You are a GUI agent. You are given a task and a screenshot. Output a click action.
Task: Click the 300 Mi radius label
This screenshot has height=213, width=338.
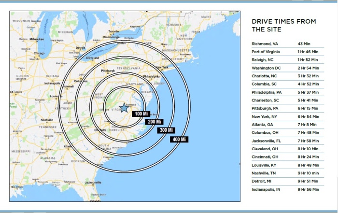click(166, 130)
